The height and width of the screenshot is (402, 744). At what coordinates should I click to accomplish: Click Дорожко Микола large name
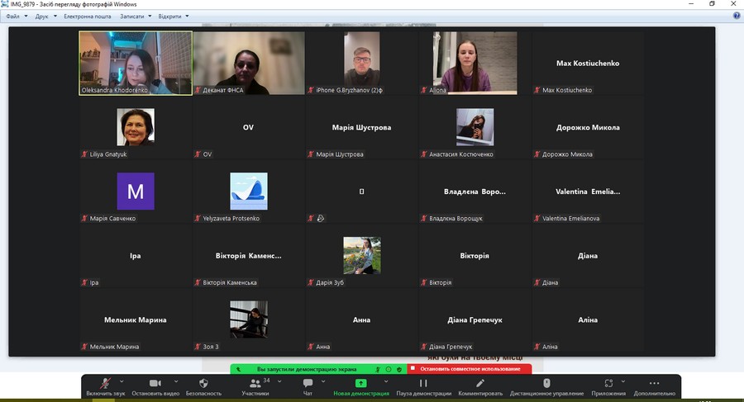[x=588, y=127]
